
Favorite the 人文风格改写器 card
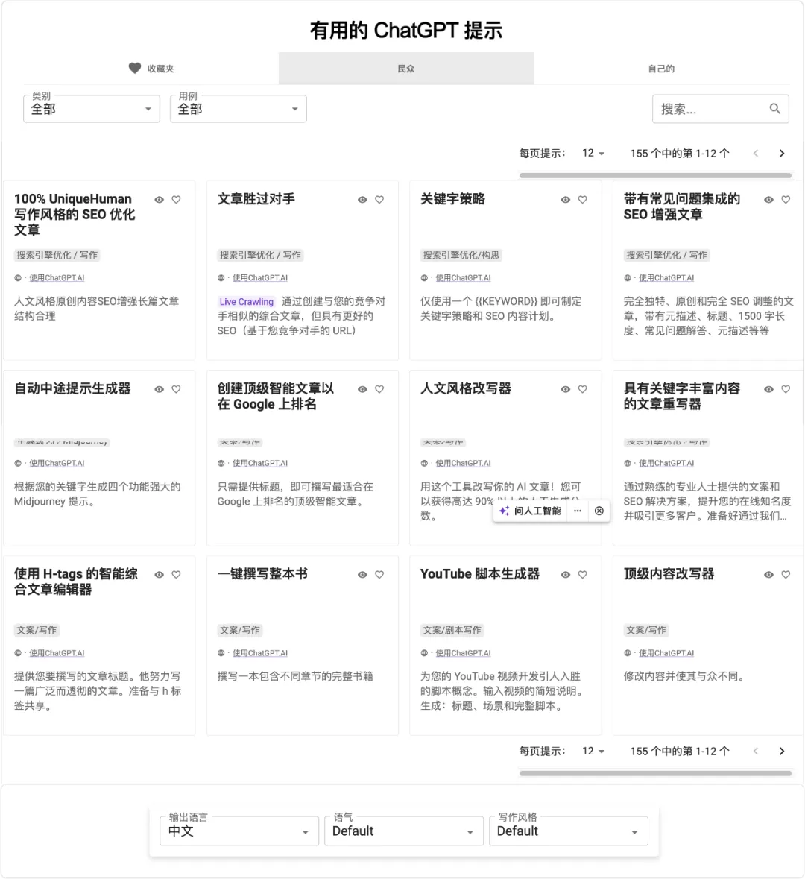582,389
